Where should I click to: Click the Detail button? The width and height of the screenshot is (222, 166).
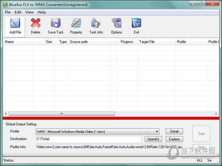[x=174, y=131]
